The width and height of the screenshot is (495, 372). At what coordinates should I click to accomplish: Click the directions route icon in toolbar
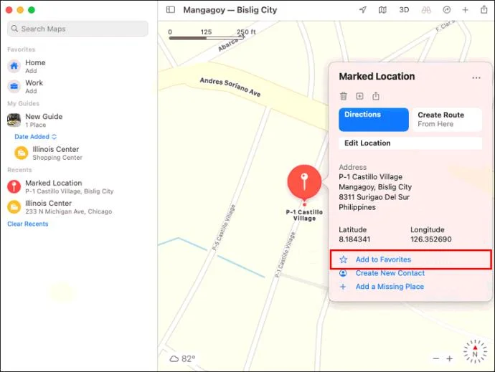(446, 10)
